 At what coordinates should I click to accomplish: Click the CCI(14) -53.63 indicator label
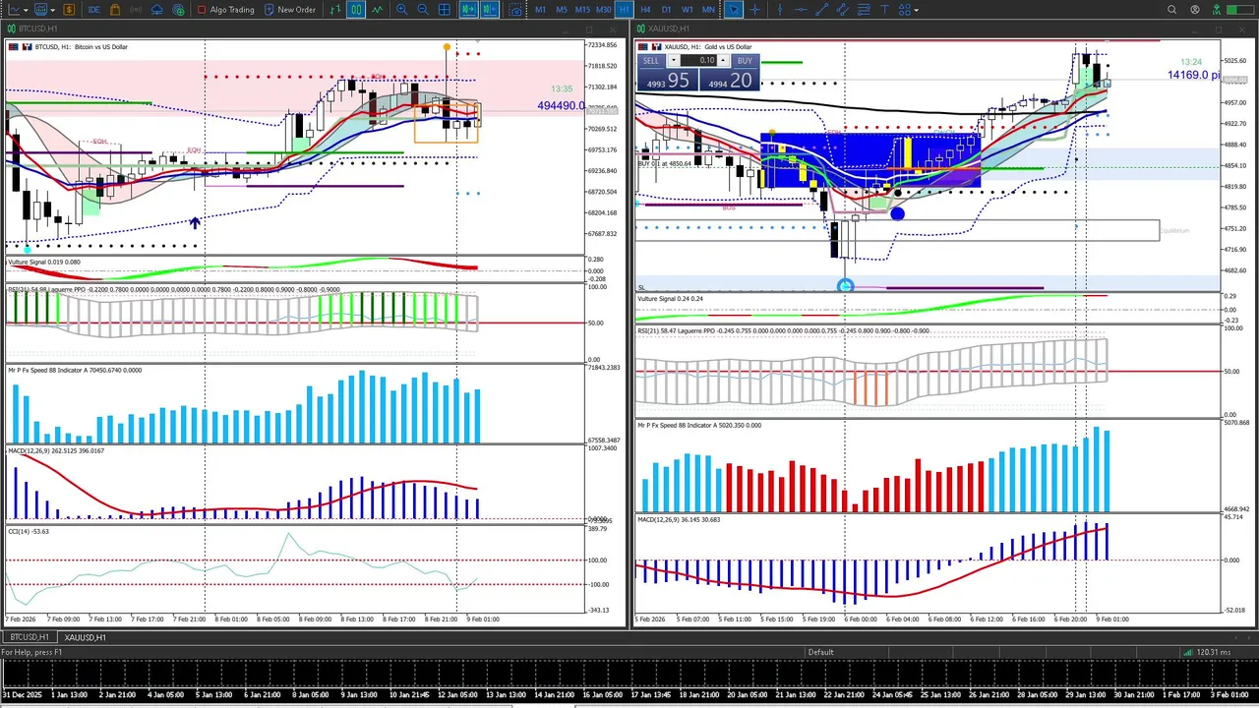click(x=29, y=532)
